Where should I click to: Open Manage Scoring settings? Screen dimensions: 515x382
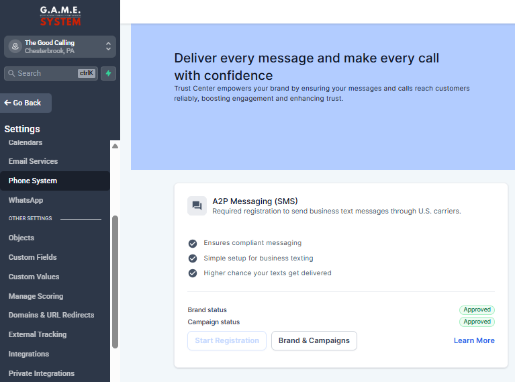point(36,296)
